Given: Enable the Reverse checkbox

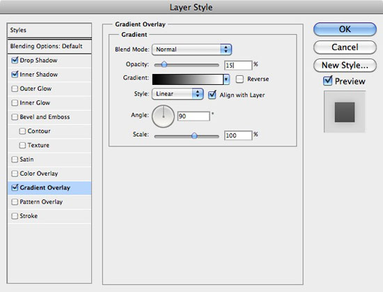Looking at the screenshot, I should (240, 79).
